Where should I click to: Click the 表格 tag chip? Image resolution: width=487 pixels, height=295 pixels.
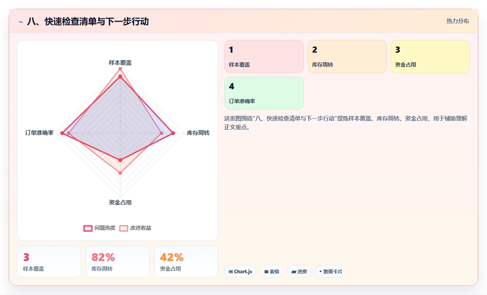click(272, 272)
